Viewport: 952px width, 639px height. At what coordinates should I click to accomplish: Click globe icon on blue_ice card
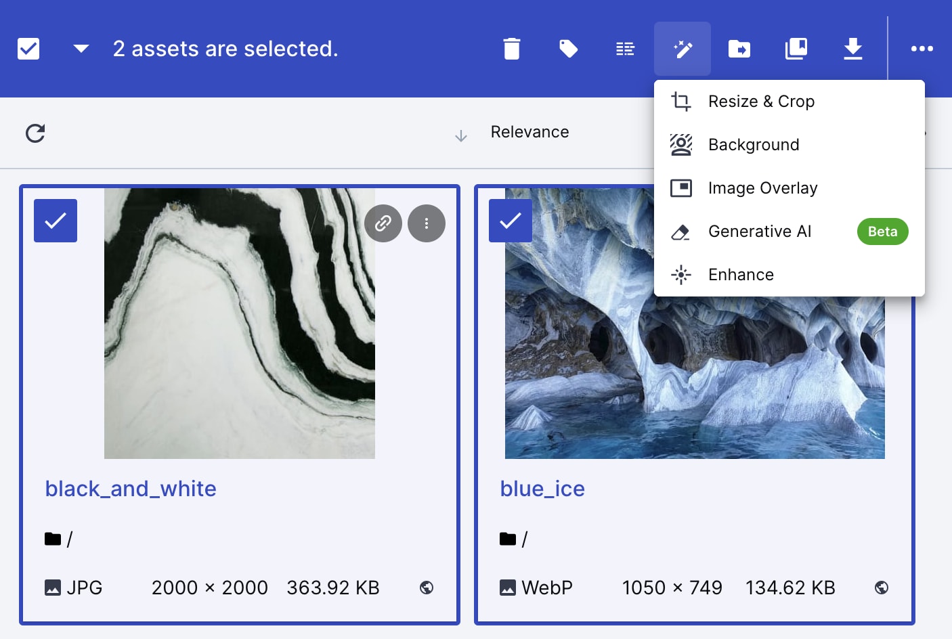point(882,588)
